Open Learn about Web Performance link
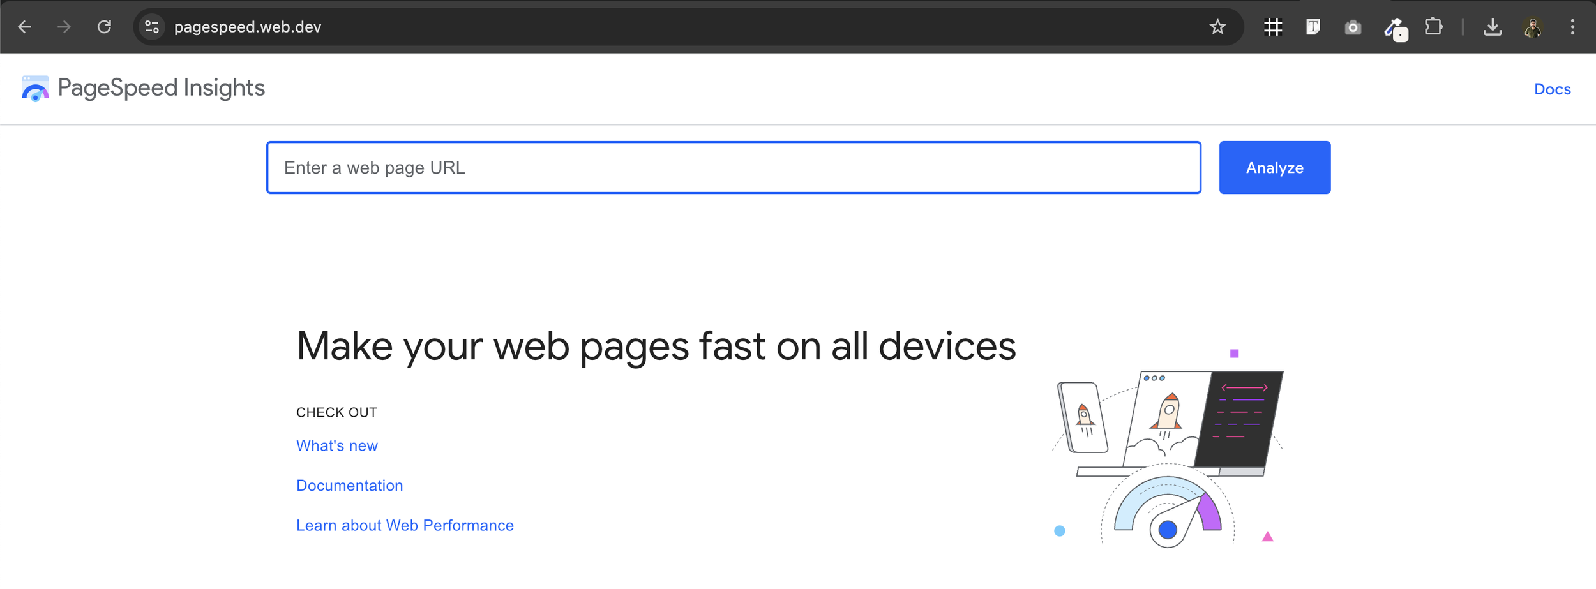Screen dimensions: 1596x589 click(x=405, y=525)
